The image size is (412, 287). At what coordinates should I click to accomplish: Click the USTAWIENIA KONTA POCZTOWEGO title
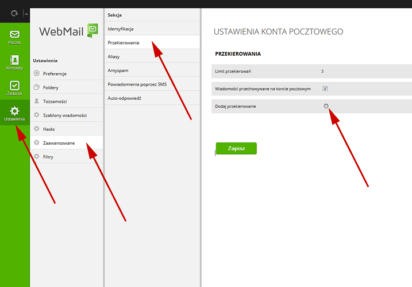278,32
